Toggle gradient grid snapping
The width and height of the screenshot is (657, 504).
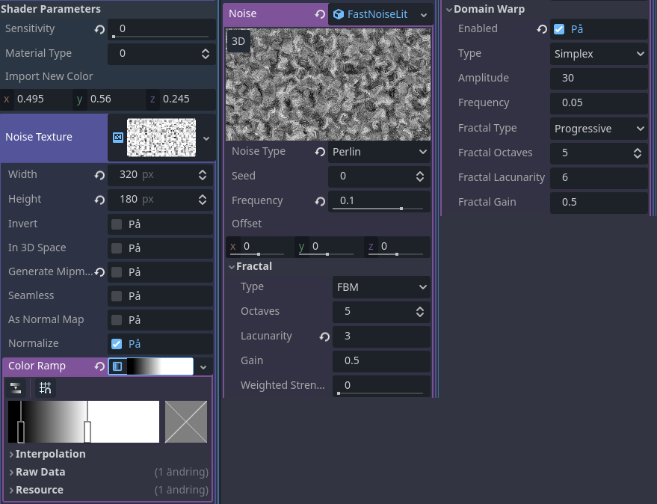[45, 388]
